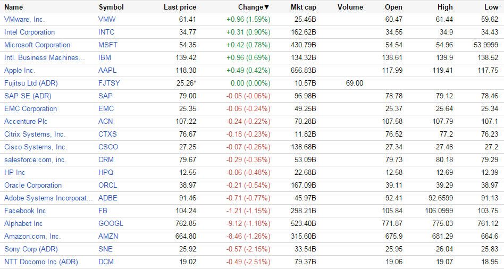This screenshot has height=269, width=504.
Task: Open the Intel Corporation link
Action: click(29, 32)
